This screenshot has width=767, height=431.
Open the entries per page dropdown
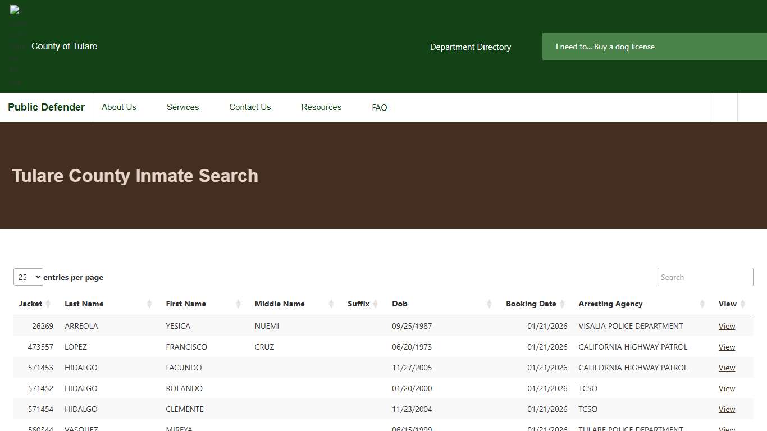pos(28,277)
